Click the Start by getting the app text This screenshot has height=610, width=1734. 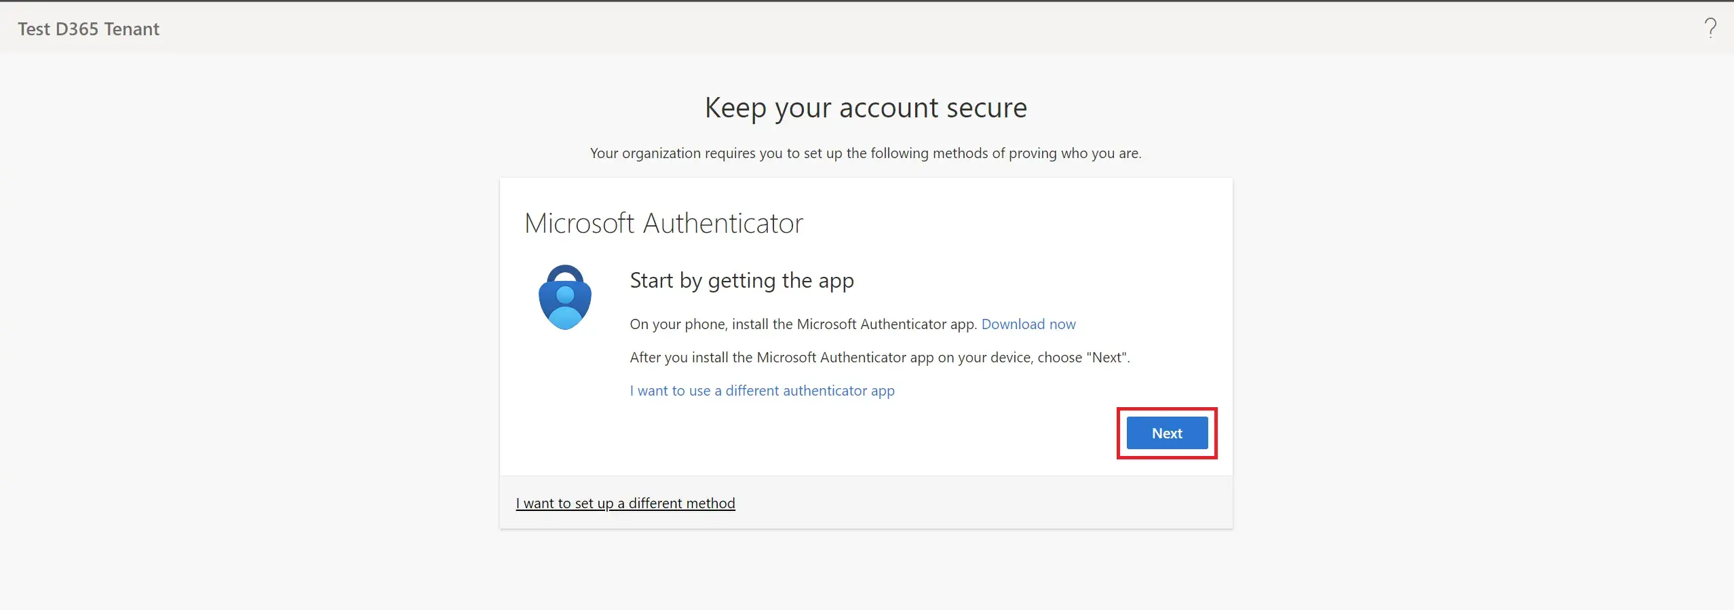pyautogui.click(x=741, y=281)
